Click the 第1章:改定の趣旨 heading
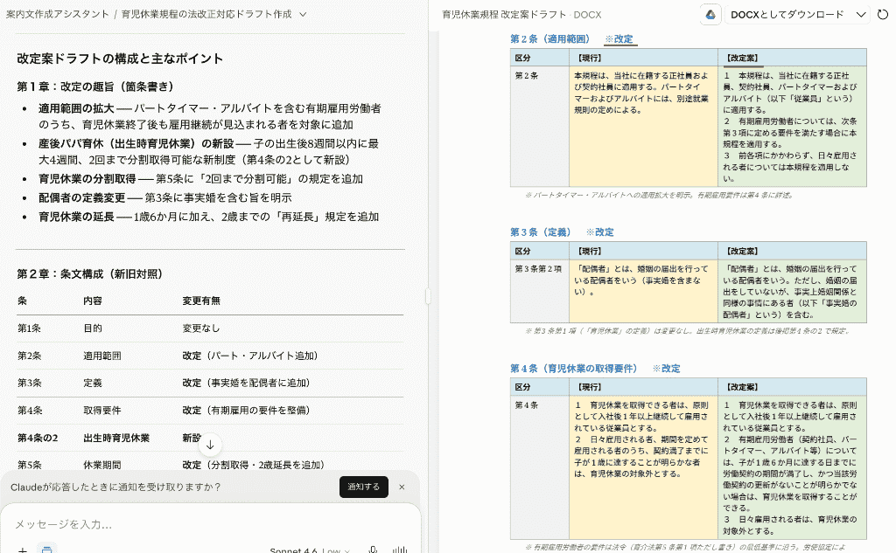Image resolution: width=896 pixels, height=553 pixels. [x=94, y=86]
